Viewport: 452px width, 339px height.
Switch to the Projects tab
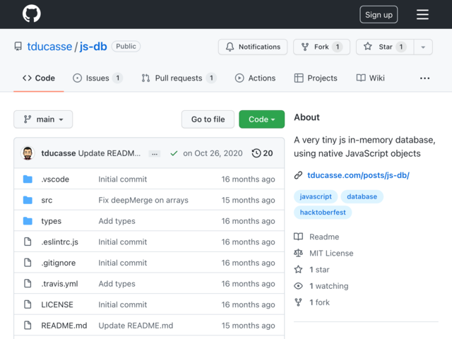click(x=316, y=78)
